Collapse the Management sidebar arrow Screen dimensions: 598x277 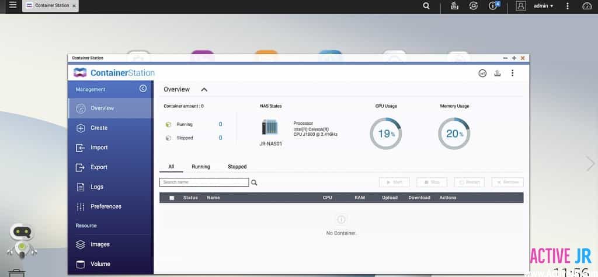pyautogui.click(x=143, y=89)
